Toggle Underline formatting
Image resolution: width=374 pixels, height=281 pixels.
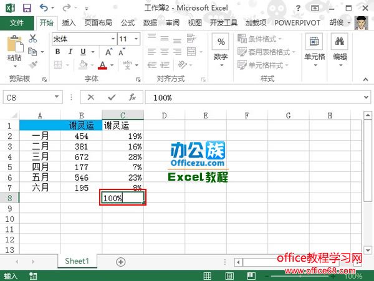click(x=83, y=52)
